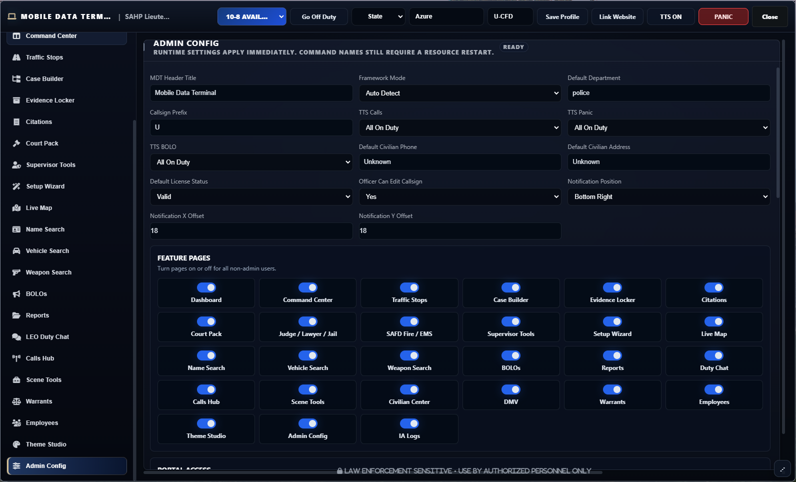Toggle the Dashboard feature page switch
The width and height of the screenshot is (796, 482).
[206, 287]
